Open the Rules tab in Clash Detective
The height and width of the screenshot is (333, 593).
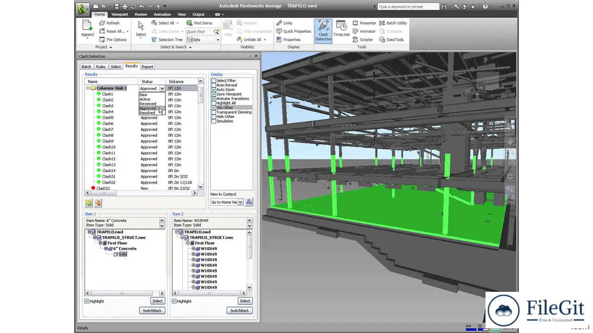101,67
